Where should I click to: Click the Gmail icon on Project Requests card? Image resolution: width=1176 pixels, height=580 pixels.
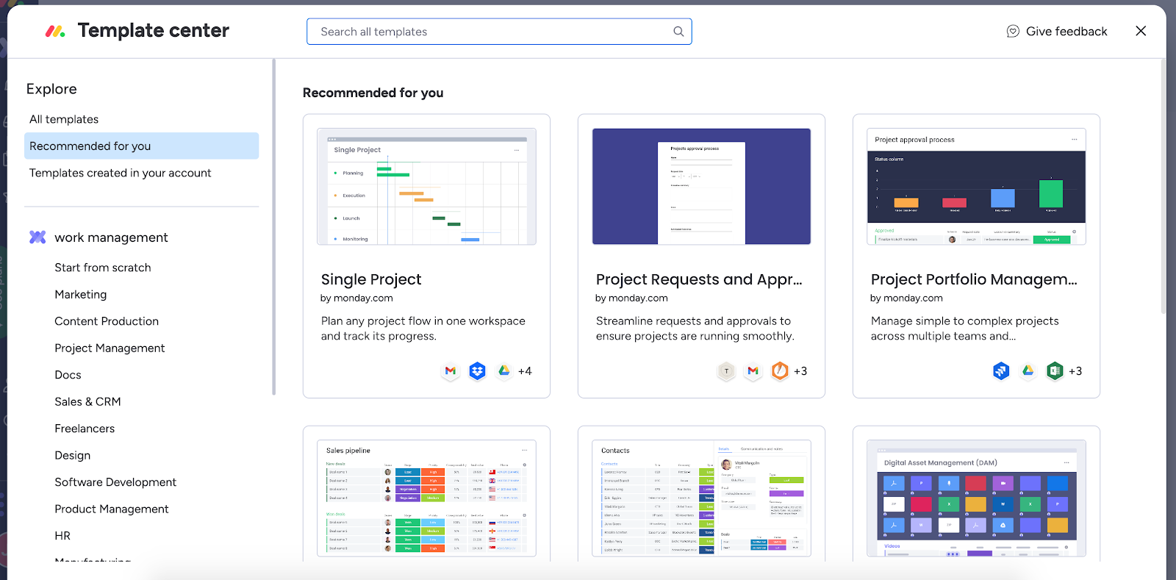753,371
